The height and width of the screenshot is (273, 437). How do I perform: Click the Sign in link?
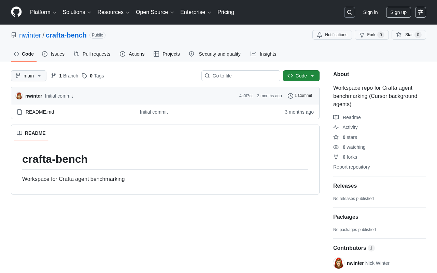[370, 12]
